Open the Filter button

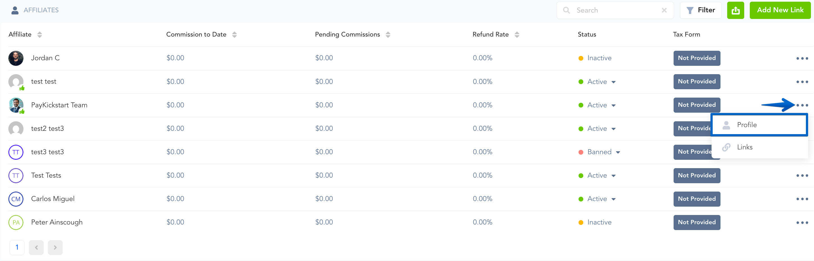(x=700, y=10)
